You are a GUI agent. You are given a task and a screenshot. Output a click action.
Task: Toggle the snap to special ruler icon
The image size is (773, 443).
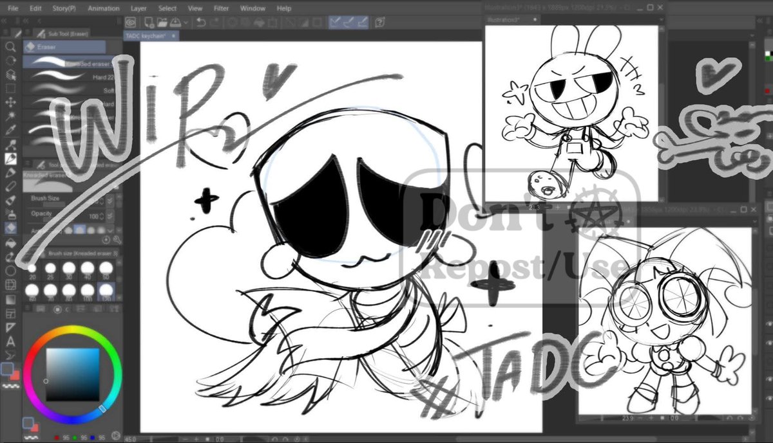[x=349, y=22]
